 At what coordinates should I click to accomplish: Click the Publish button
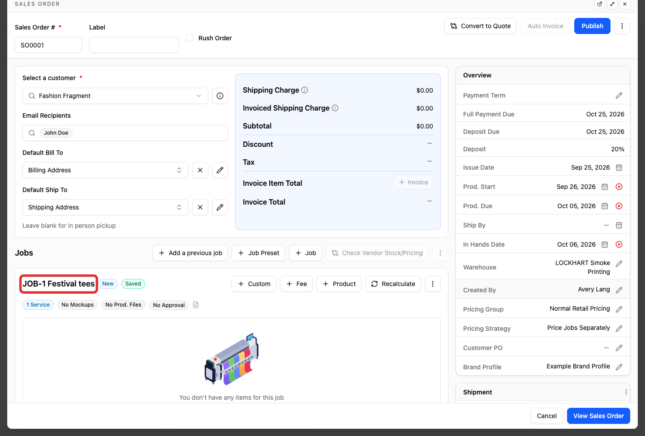click(592, 26)
